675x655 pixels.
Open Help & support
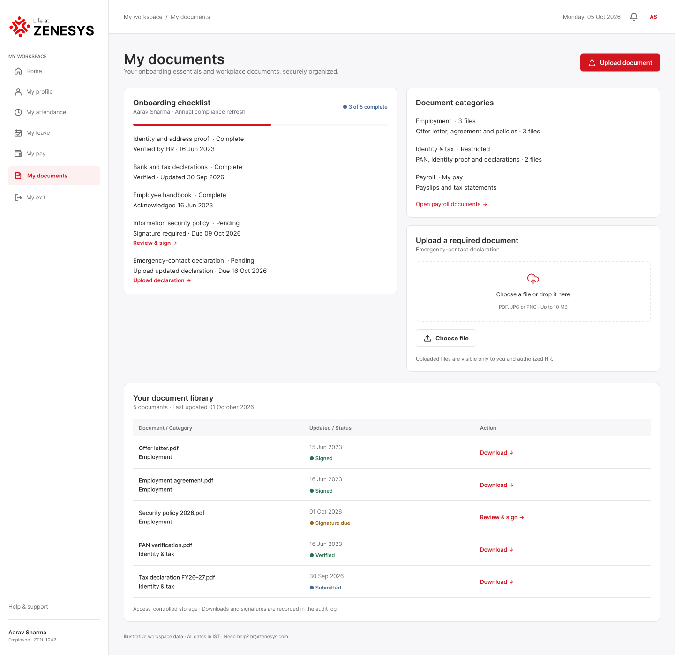(28, 607)
